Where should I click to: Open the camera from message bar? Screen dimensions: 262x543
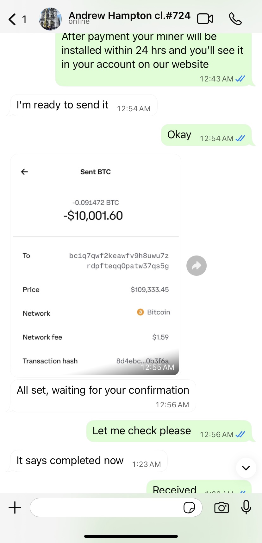click(221, 507)
